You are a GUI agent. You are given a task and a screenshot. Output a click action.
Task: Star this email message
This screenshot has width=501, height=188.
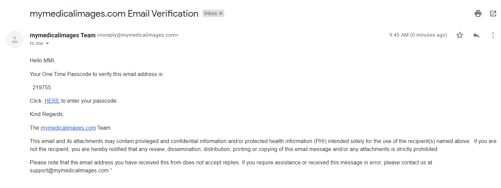point(460,35)
